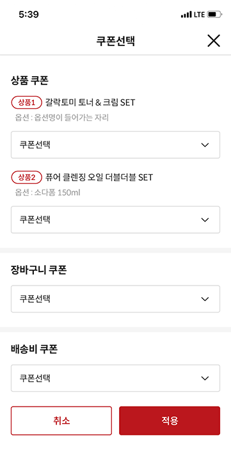
Task: Expand chevron of 상품1 coupon dropdown
Action: coord(205,145)
